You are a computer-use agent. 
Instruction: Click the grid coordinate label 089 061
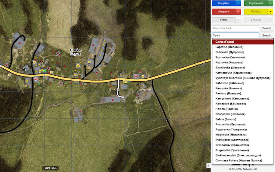(x=50, y=167)
